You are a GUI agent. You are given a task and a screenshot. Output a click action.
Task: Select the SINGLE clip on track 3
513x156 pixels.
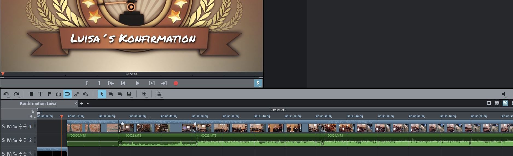pyautogui.click(x=52, y=152)
